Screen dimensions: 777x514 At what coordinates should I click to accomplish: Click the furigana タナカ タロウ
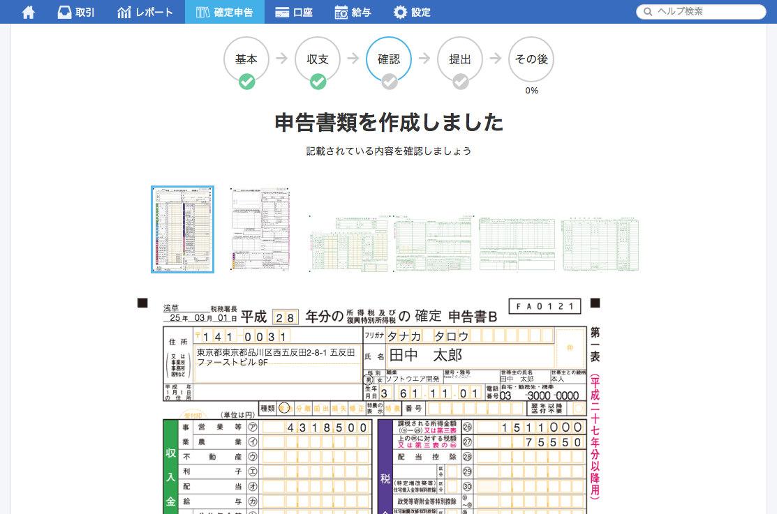[x=428, y=336]
